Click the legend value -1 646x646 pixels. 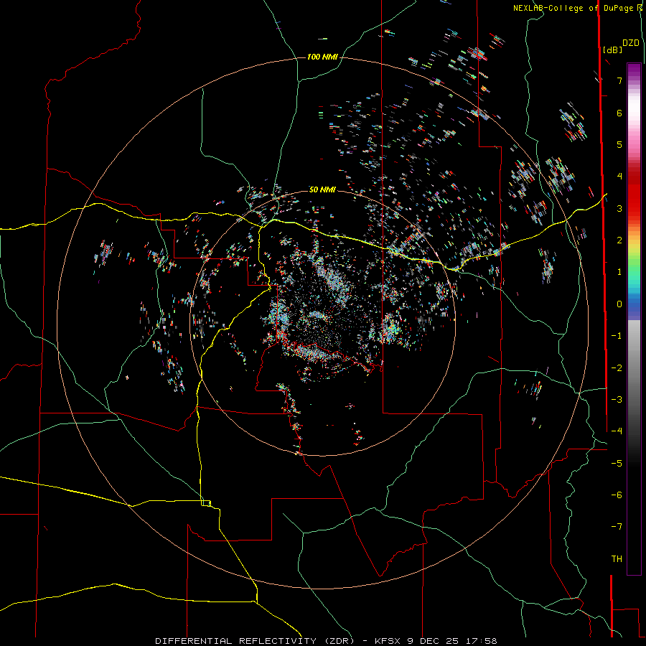tap(617, 336)
